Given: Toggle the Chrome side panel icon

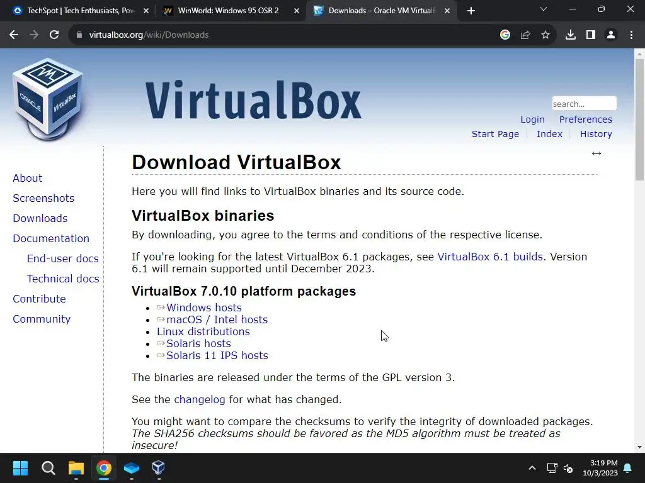Looking at the screenshot, I should coord(591,35).
